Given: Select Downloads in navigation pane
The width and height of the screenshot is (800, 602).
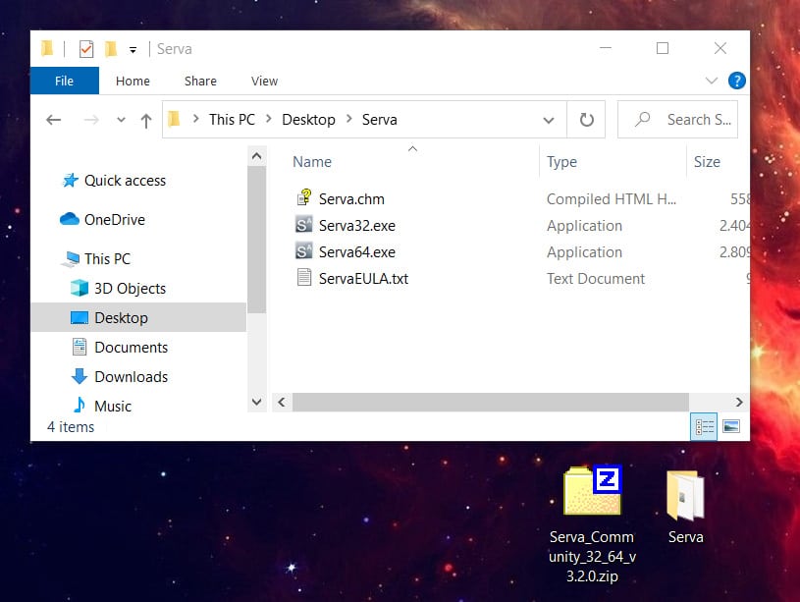Looking at the screenshot, I should tap(132, 377).
